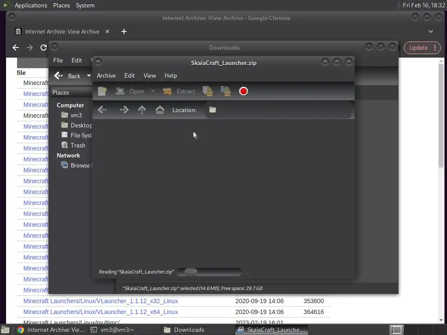Viewport: 447px width, 335px height.
Task: Go forward in archive location history
Action: (124, 110)
